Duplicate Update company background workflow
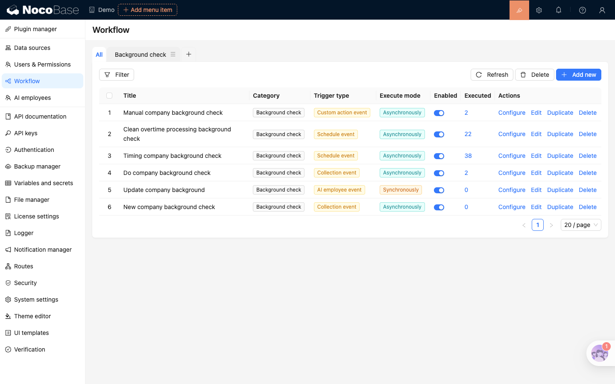 (x=560, y=190)
